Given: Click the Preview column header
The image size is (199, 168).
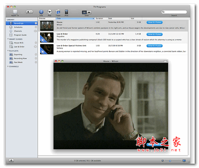Looking at the screenshot, I should [x=47, y=18].
